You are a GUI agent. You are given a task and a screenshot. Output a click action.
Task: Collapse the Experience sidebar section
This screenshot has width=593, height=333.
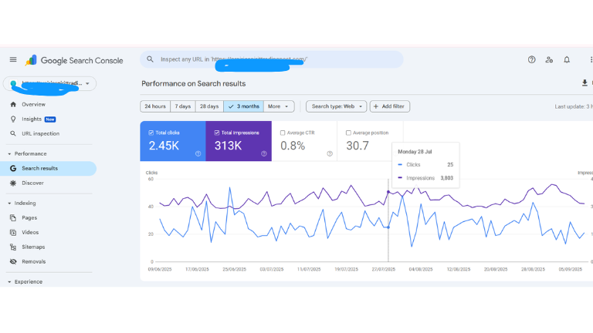9,282
